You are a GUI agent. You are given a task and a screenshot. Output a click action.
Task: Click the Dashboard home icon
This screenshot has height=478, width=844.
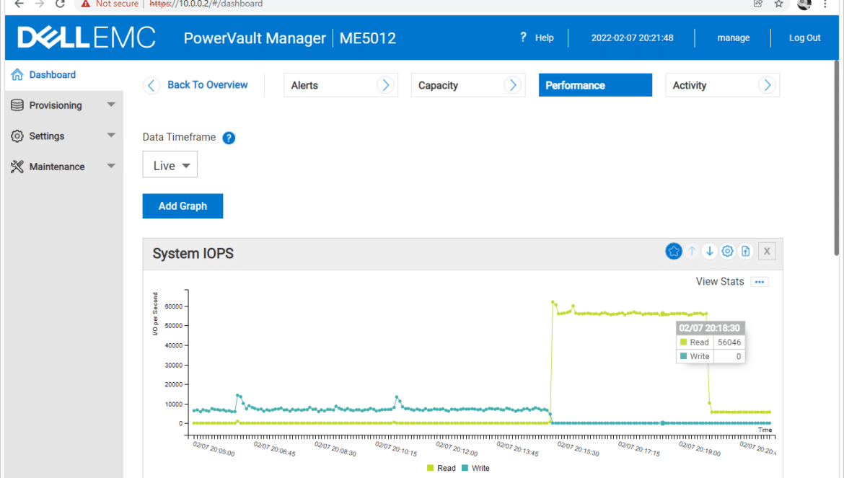click(17, 75)
